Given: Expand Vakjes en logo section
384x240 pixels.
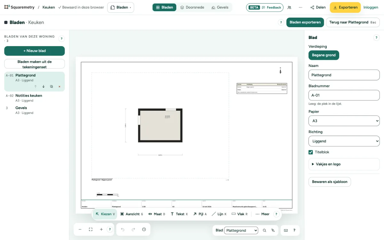Looking at the screenshot, I should 344,164.
